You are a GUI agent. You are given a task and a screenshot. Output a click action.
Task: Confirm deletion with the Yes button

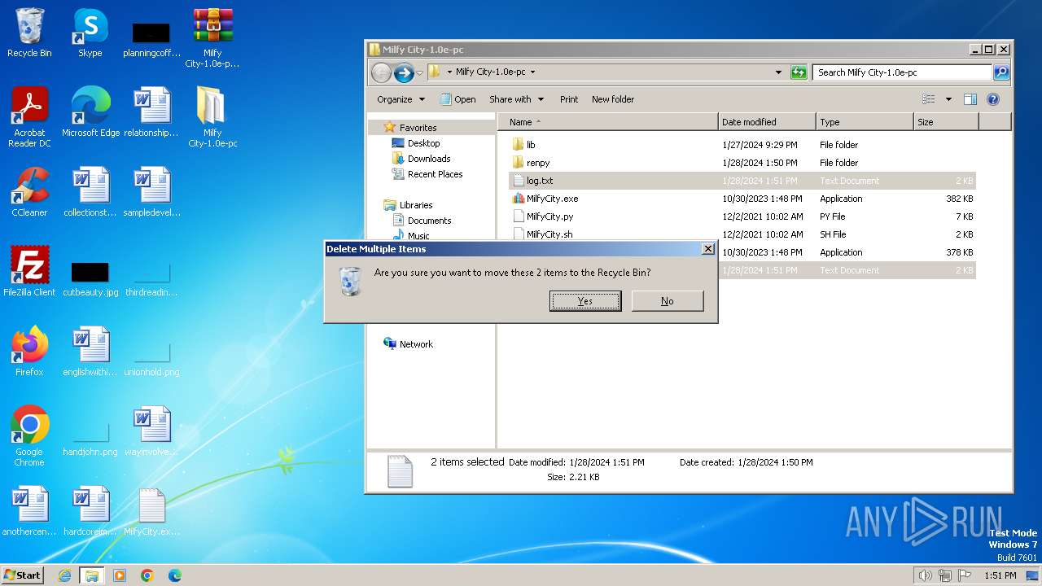click(x=585, y=301)
